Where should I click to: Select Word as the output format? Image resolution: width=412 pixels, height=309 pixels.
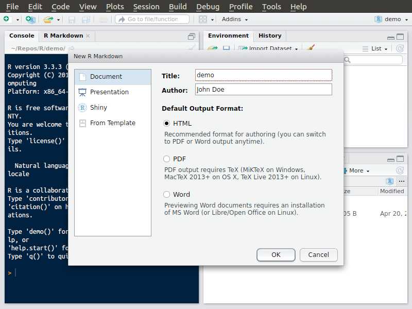click(167, 195)
